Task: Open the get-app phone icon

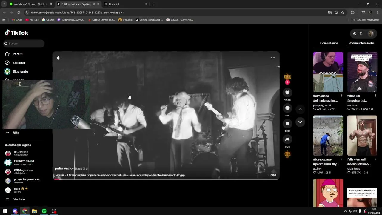Action: coord(361,34)
